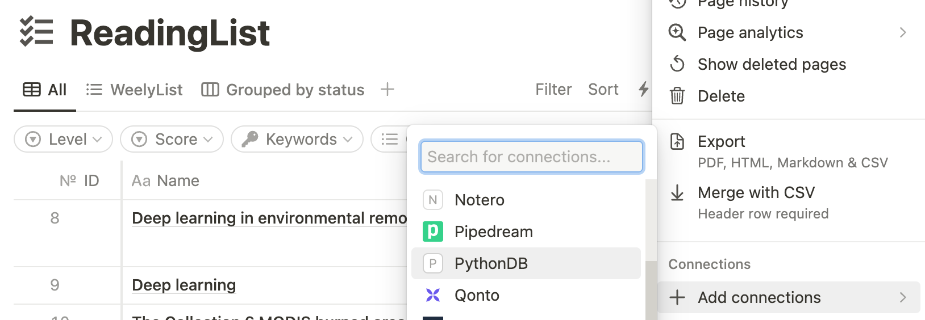The width and height of the screenshot is (925, 320).
Task: Focus the Search for connections field
Action: (532, 157)
